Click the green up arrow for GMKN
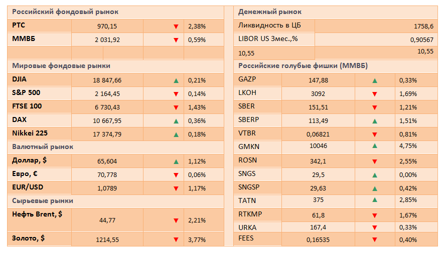 (x=375, y=146)
